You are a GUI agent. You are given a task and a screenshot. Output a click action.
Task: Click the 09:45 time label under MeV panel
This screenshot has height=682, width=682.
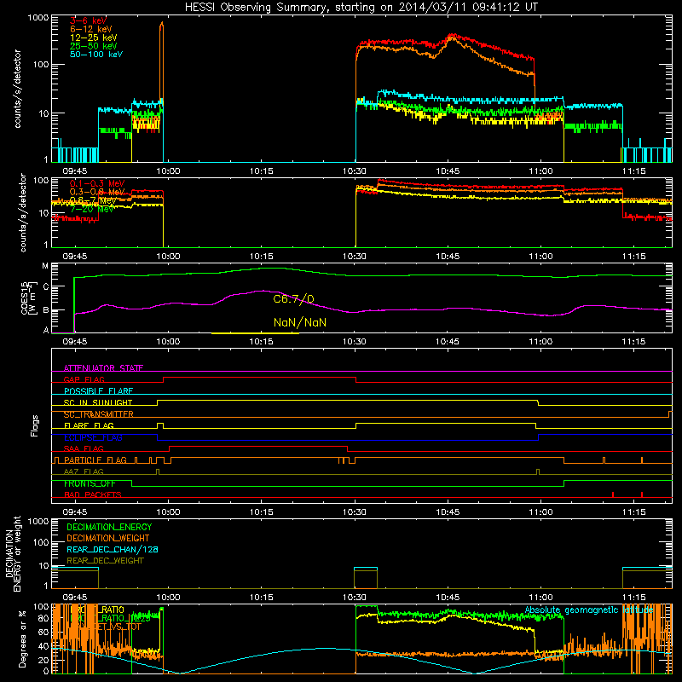[x=75, y=257]
